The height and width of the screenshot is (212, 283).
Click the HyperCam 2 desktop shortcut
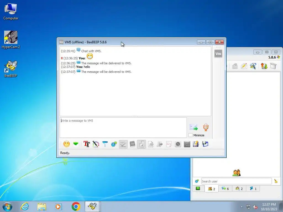pos(11,40)
